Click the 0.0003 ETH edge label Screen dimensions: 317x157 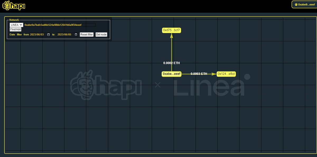(199, 74)
